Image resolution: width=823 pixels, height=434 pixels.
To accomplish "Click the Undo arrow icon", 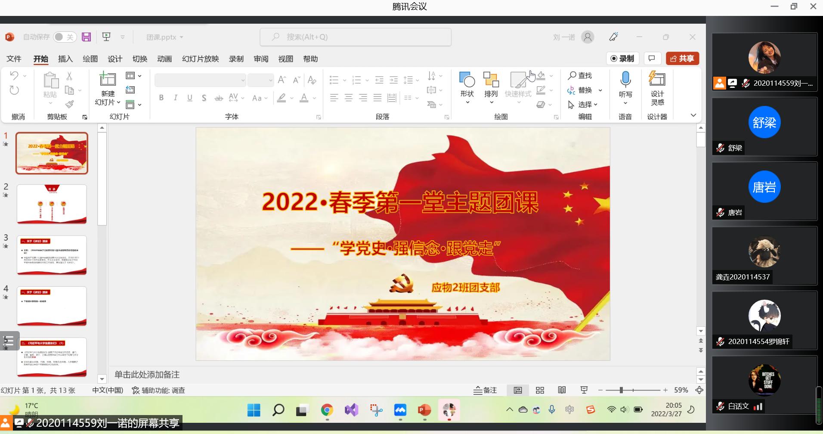I will click(x=14, y=76).
